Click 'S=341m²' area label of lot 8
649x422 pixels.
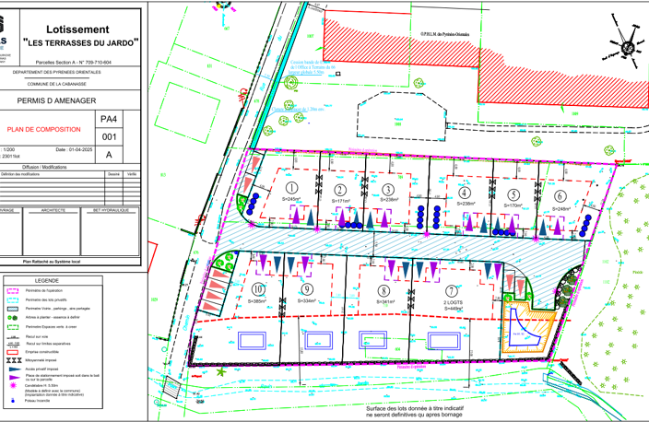pyautogui.click(x=385, y=302)
